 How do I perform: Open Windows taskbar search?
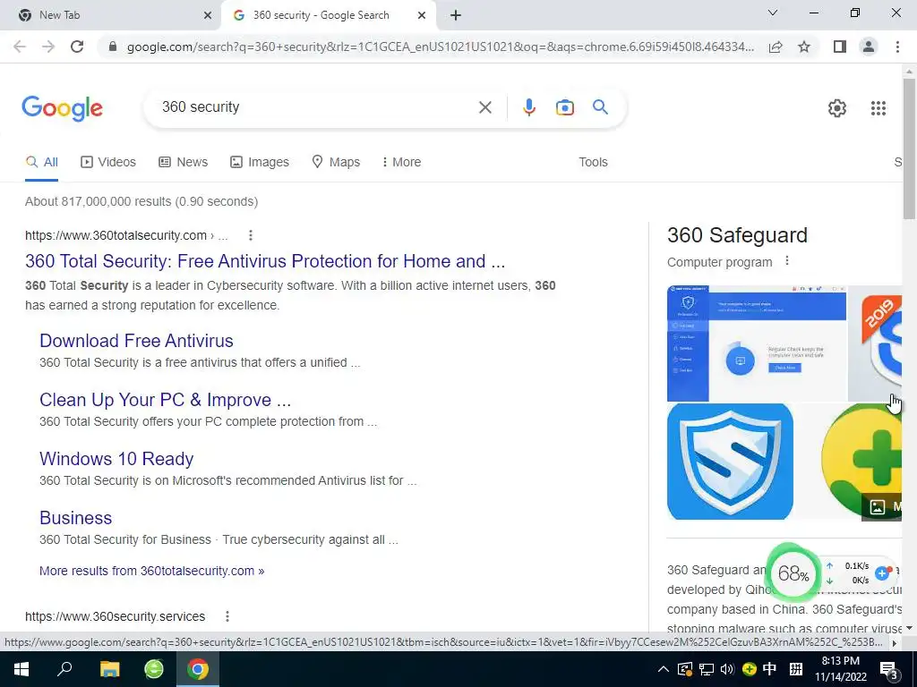[x=64, y=669]
